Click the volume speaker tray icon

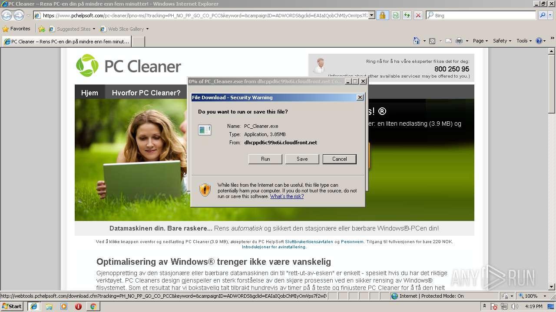pos(515,306)
